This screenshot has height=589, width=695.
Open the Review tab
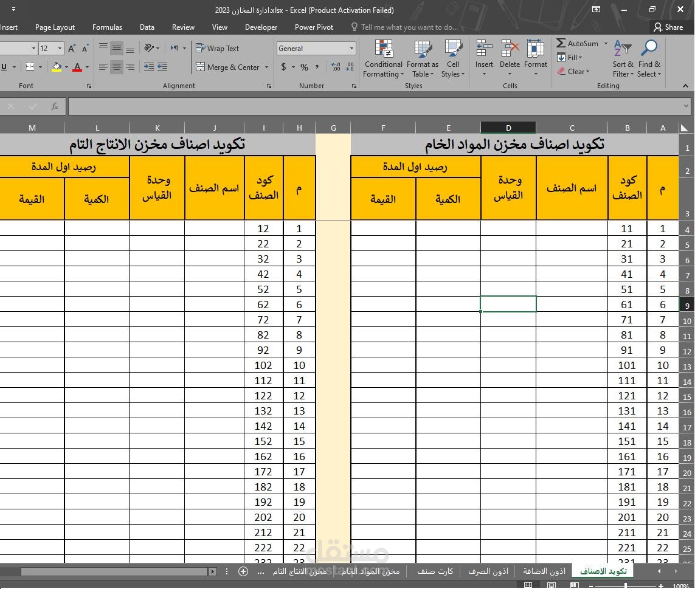tap(183, 27)
